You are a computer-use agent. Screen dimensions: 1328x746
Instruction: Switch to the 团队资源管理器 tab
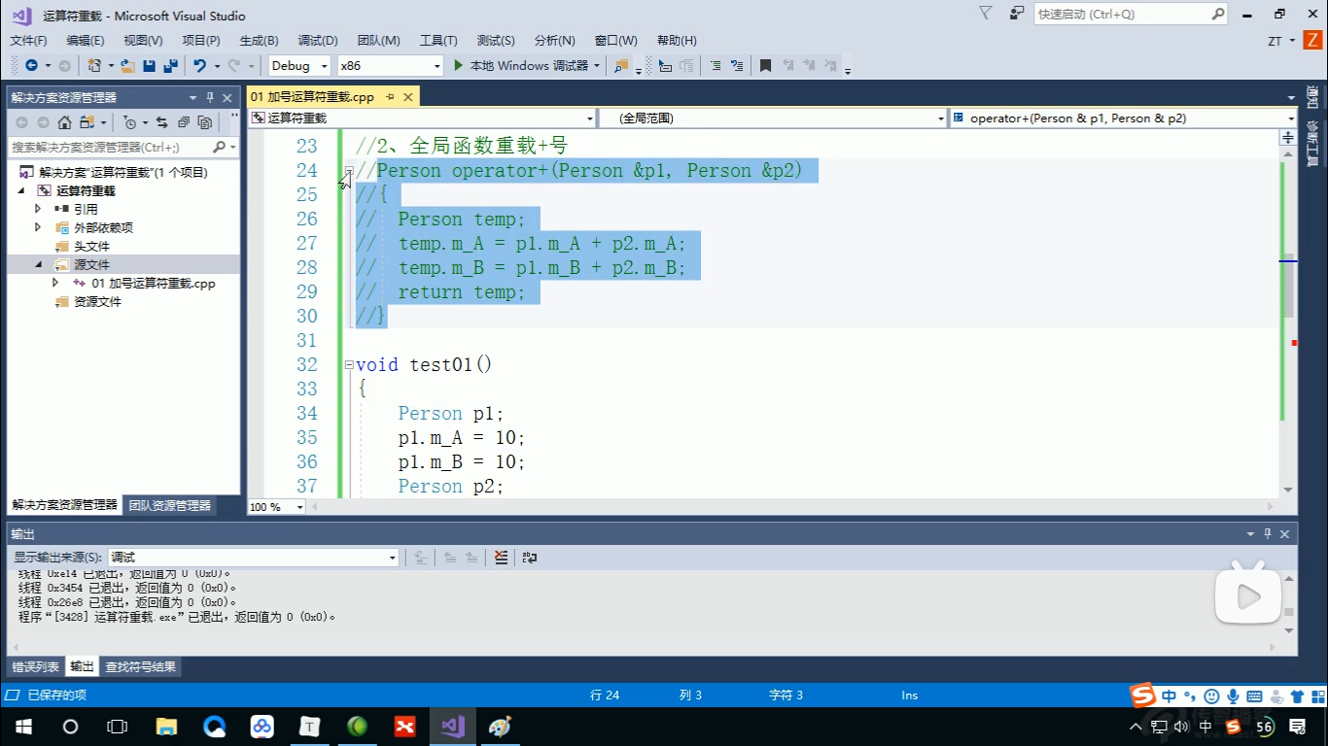point(170,505)
